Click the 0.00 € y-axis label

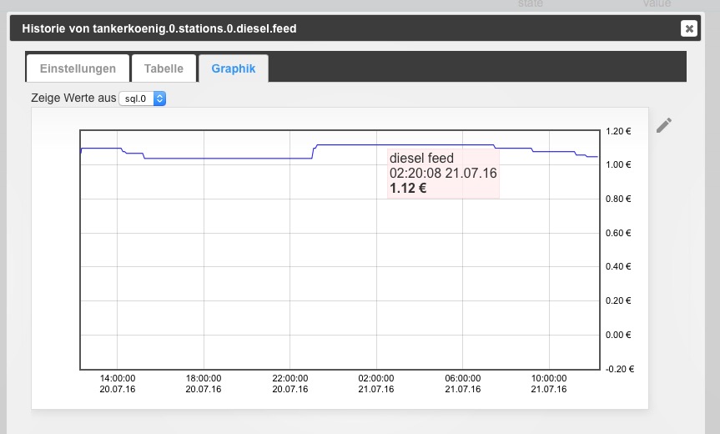pos(618,335)
